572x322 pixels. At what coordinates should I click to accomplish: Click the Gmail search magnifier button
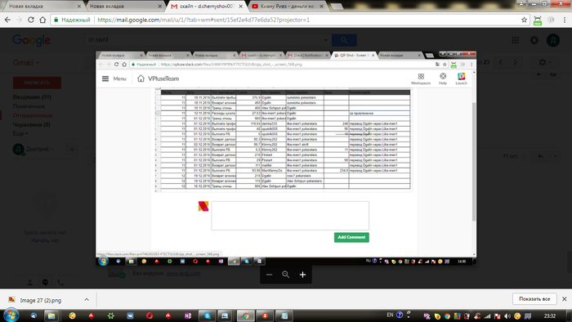[344, 40]
